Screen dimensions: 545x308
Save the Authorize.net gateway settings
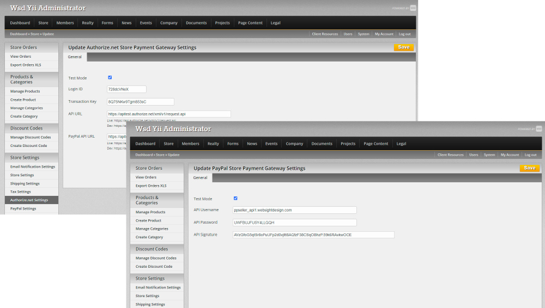coord(403,47)
